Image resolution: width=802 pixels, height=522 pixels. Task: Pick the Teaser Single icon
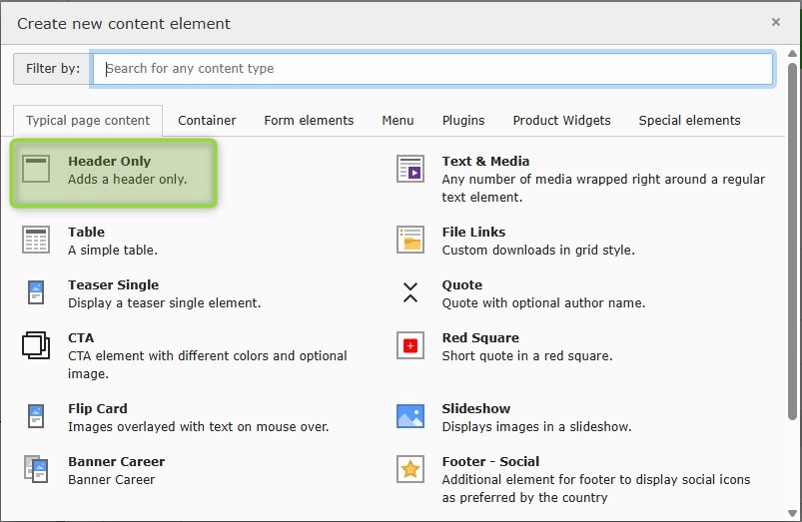36,293
